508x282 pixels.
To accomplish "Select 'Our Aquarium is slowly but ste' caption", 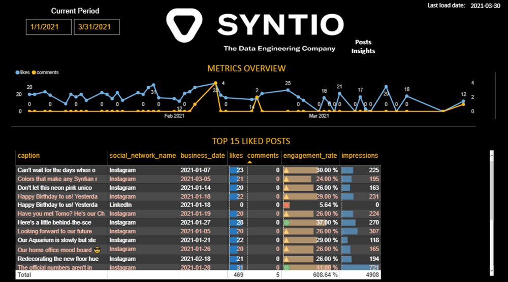I will 57,240.
